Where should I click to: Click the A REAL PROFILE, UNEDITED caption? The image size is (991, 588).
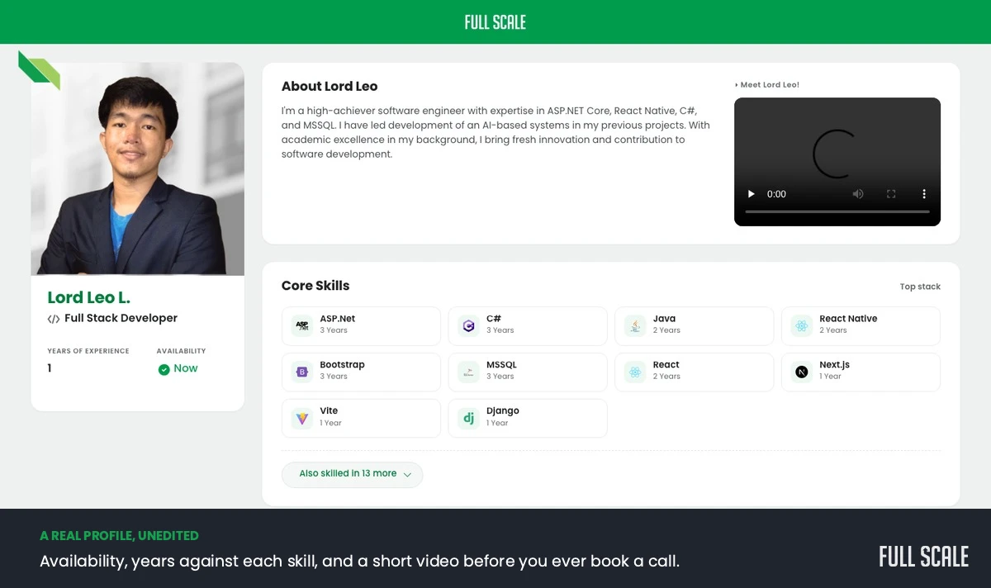click(x=119, y=536)
